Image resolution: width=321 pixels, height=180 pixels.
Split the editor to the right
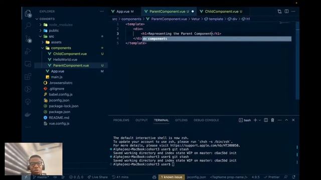click(286, 11)
